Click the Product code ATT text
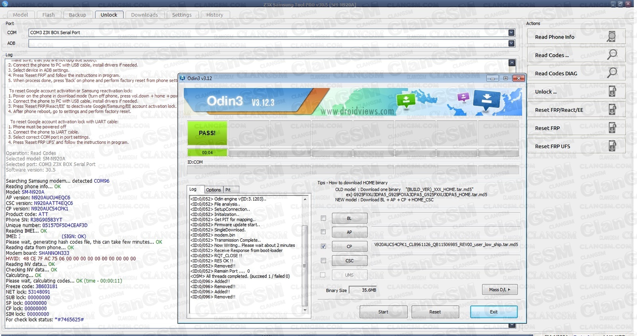The image size is (637, 336). coord(43,214)
